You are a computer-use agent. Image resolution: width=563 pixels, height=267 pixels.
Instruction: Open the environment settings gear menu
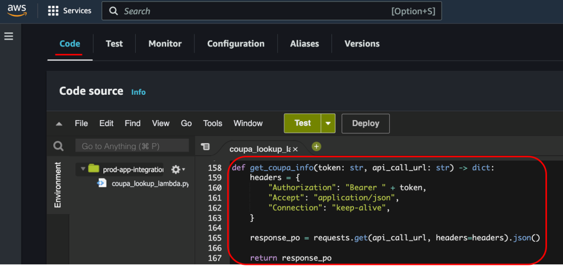coord(178,169)
